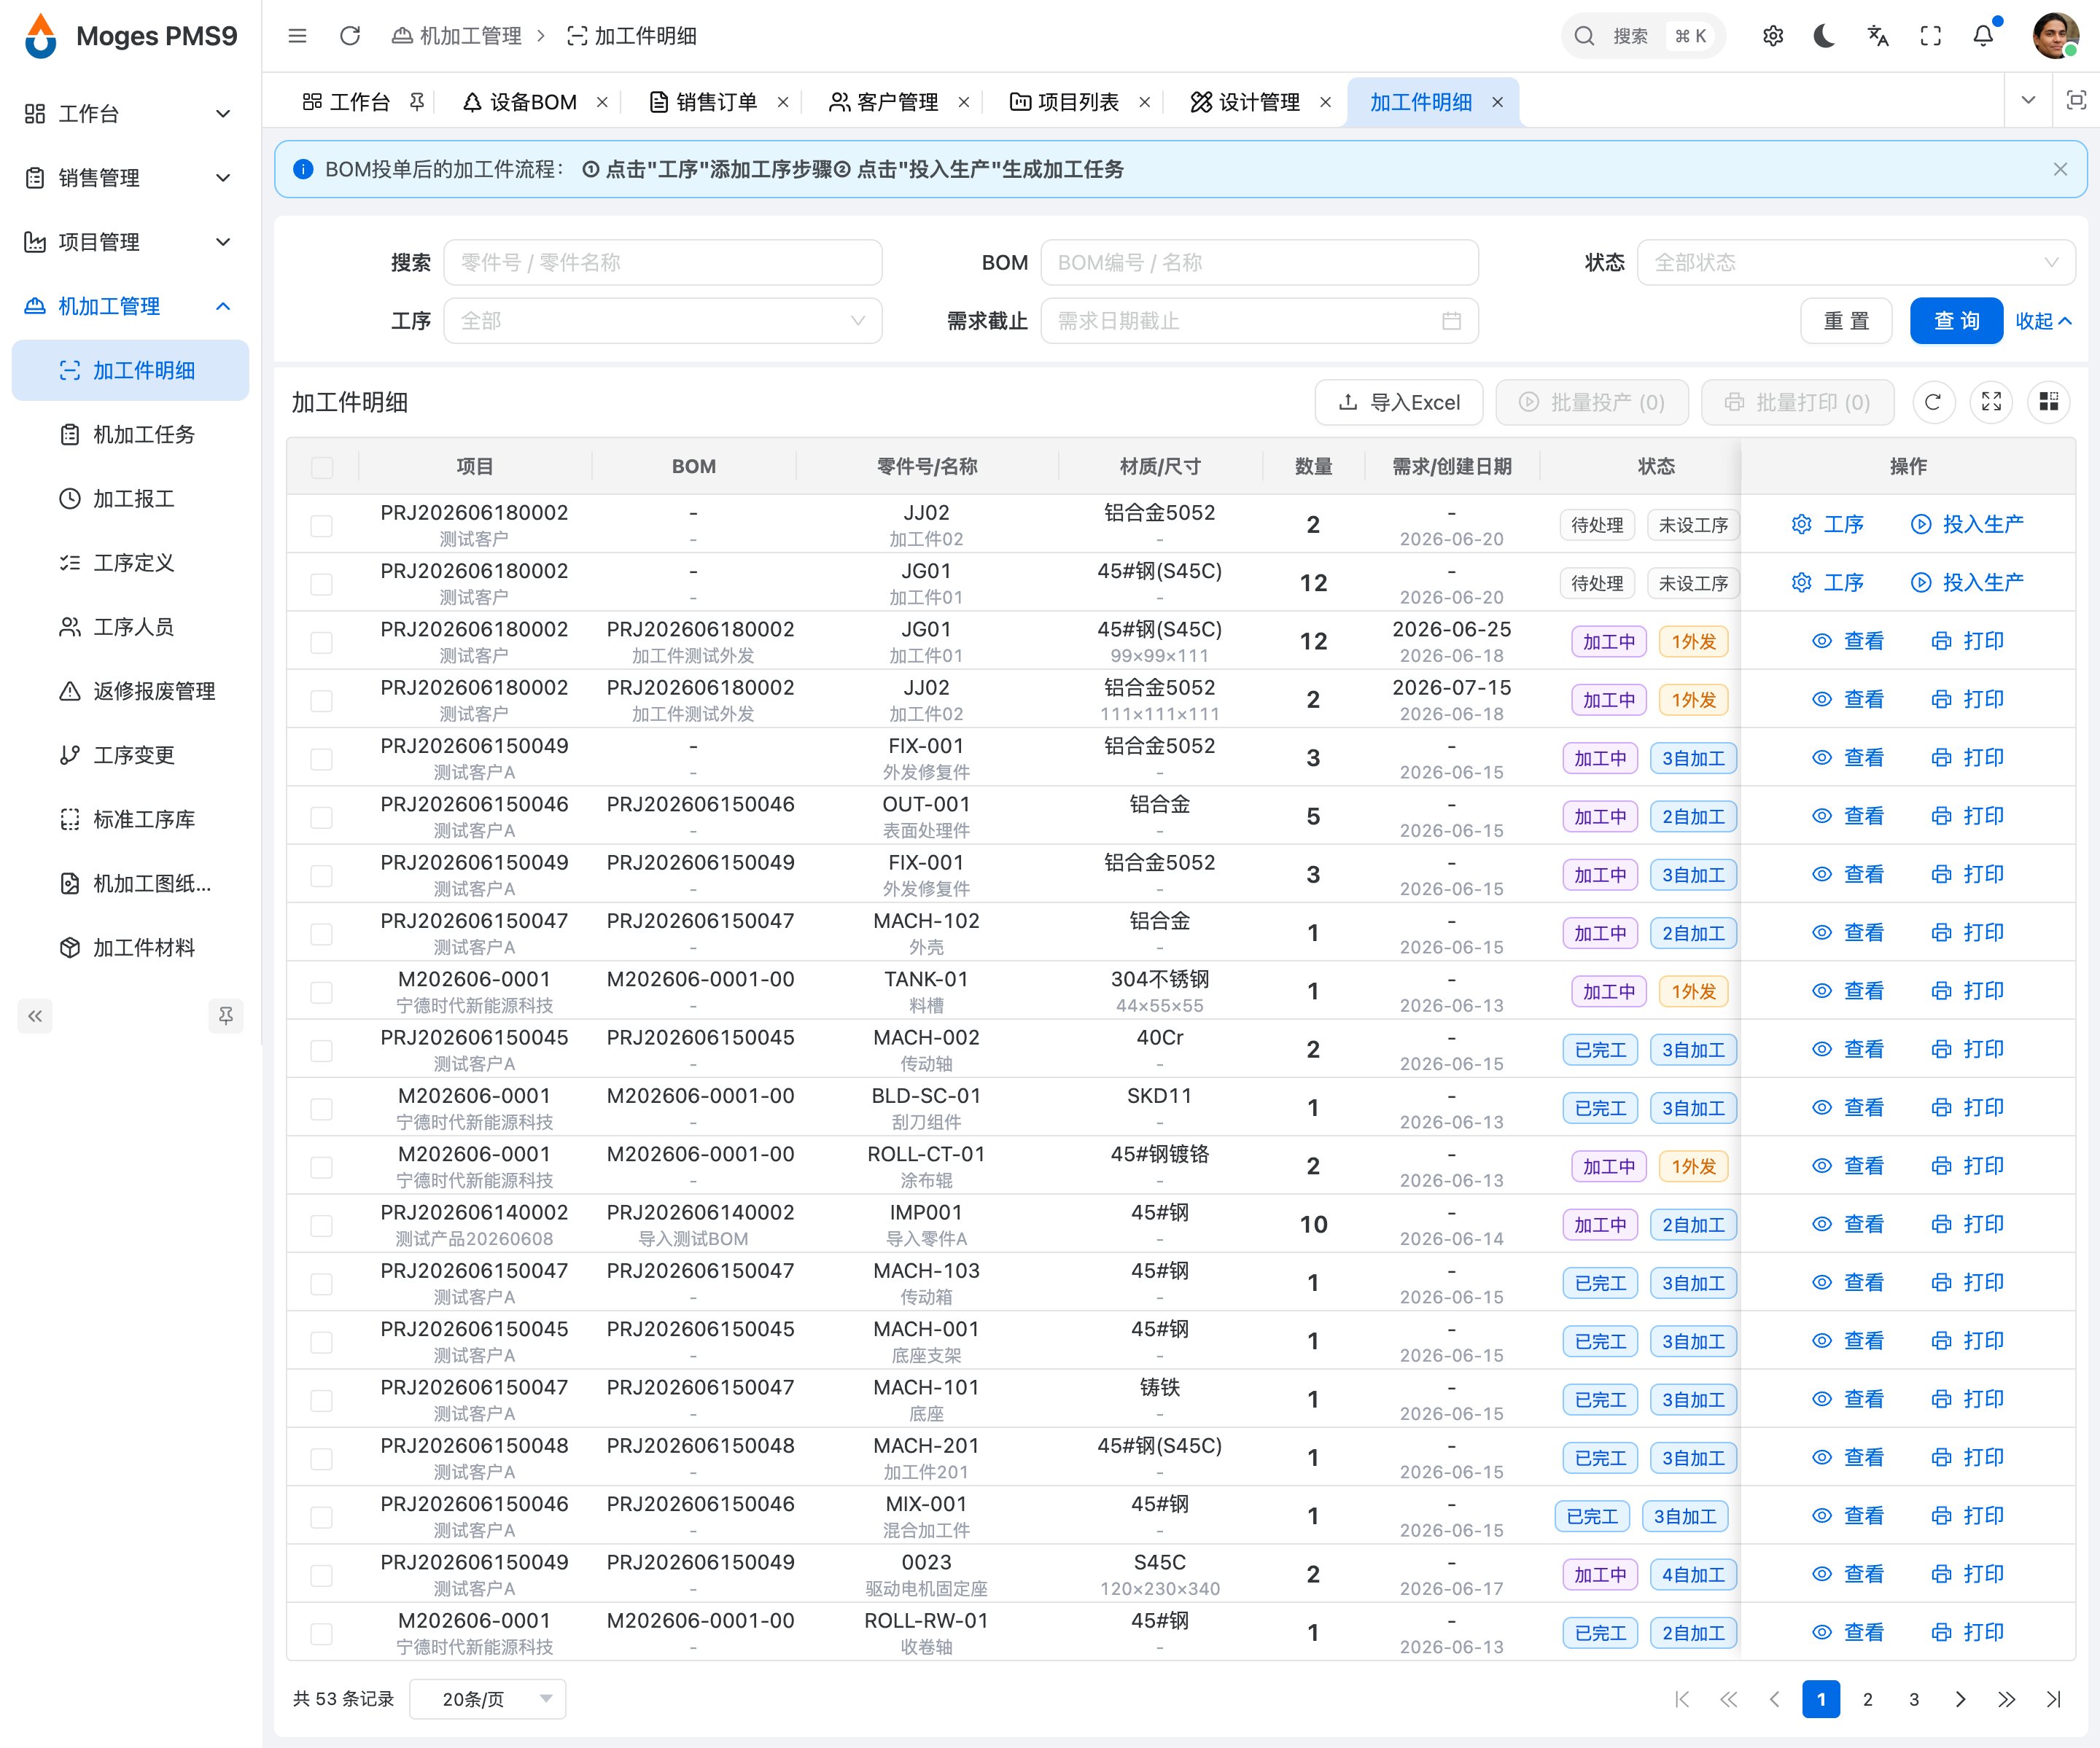Viewport: 2100px width, 1748px height.
Task: Expand table to fullscreen icon
Action: point(1991,402)
